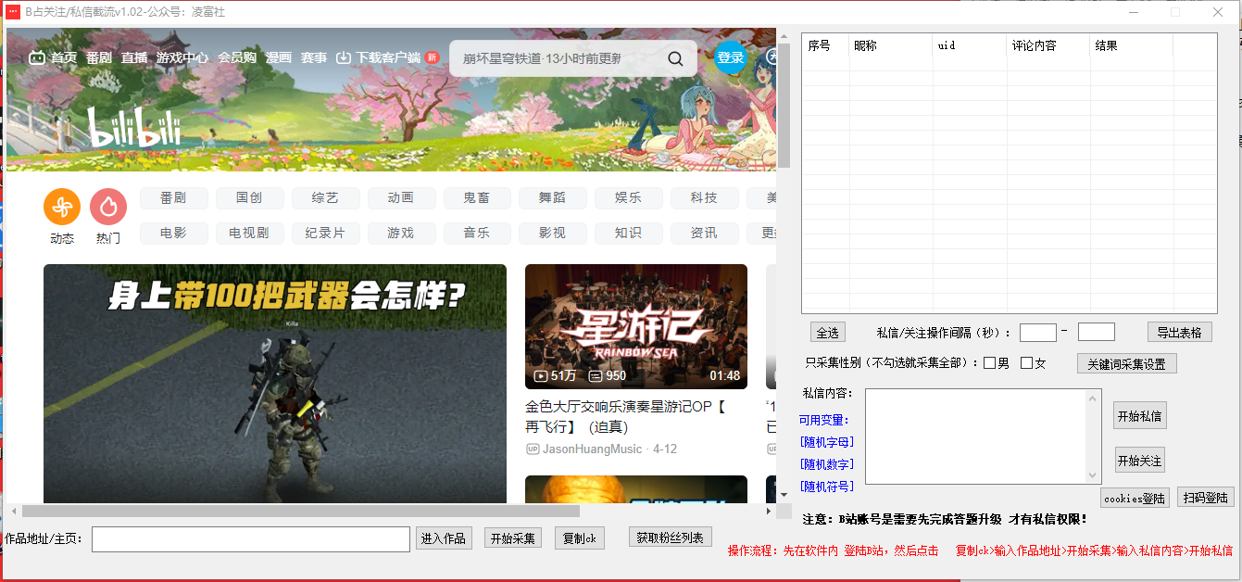Image resolution: width=1242 pixels, height=582 pixels.
Task: Click the 下载客户端 download icon
Action: click(343, 57)
